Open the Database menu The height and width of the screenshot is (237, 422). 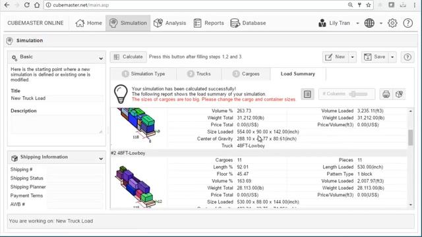pos(248,23)
